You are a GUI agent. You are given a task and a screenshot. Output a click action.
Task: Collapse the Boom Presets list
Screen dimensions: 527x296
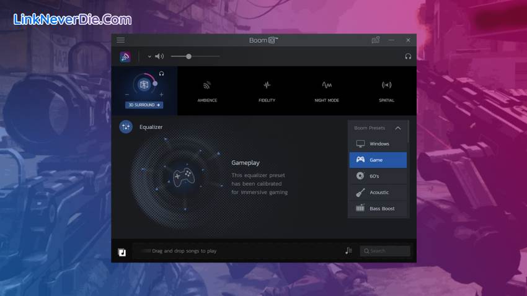(x=397, y=128)
